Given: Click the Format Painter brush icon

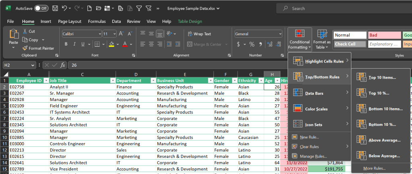Looking at the screenshot, I should [x=25, y=48].
